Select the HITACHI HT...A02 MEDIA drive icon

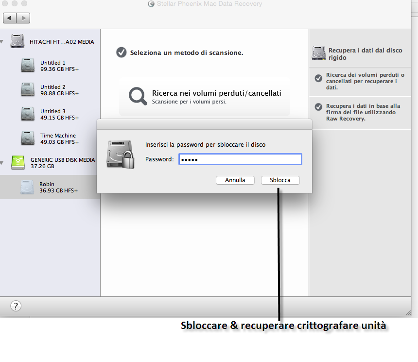click(17, 41)
